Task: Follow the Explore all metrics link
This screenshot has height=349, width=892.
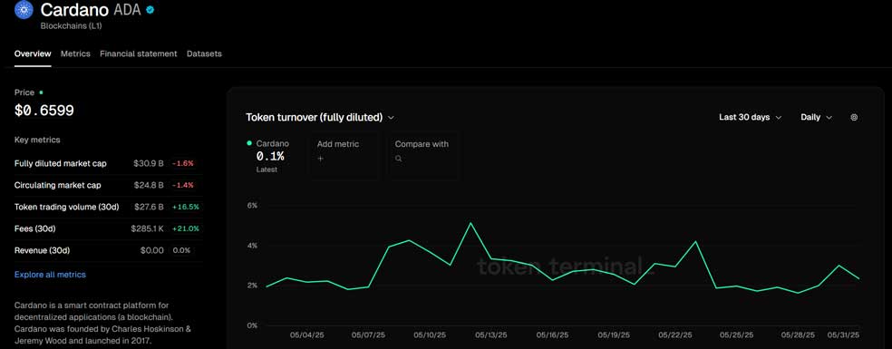Action: tap(50, 275)
